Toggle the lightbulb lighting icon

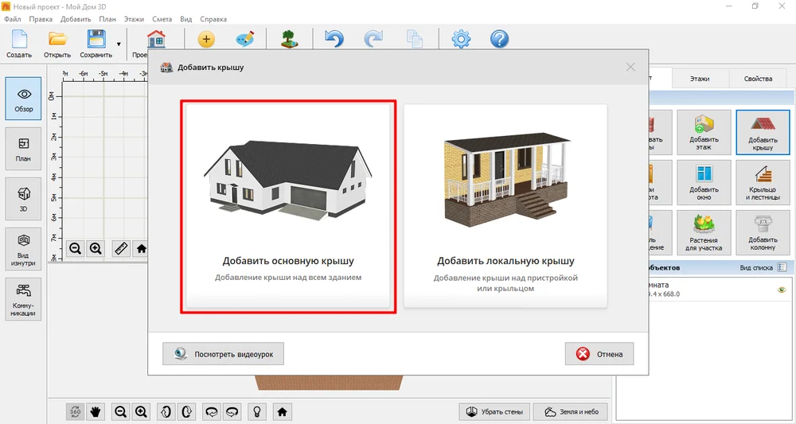[x=257, y=411]
